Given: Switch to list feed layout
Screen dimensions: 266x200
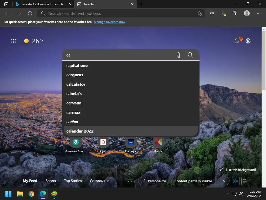Looking at the screenshot, I should [x=245, y=181].
